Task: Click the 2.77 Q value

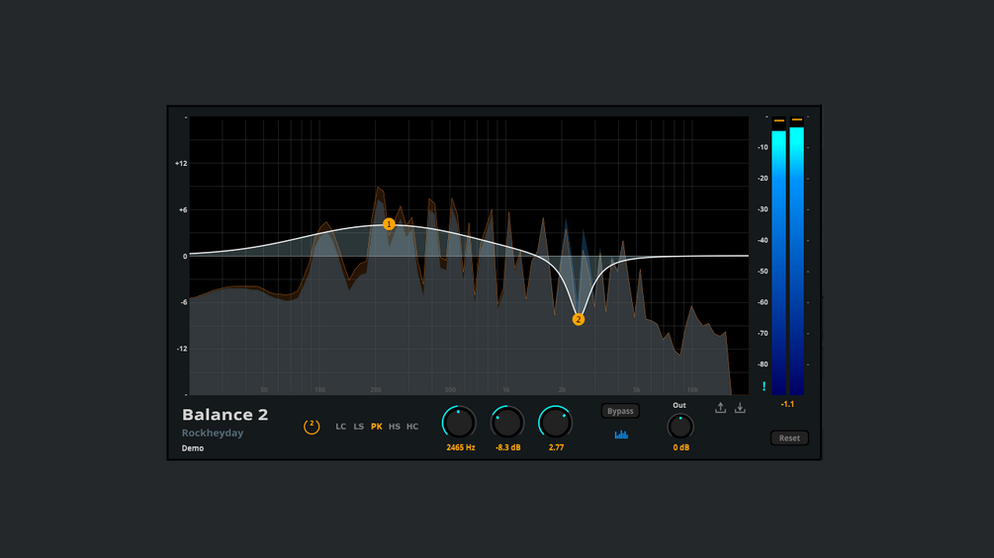Action: coord(556,447)
